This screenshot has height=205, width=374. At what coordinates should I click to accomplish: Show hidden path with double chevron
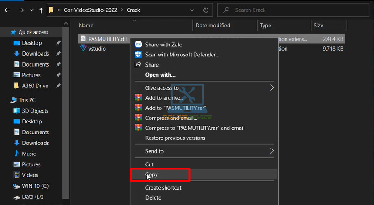[59, 10]
